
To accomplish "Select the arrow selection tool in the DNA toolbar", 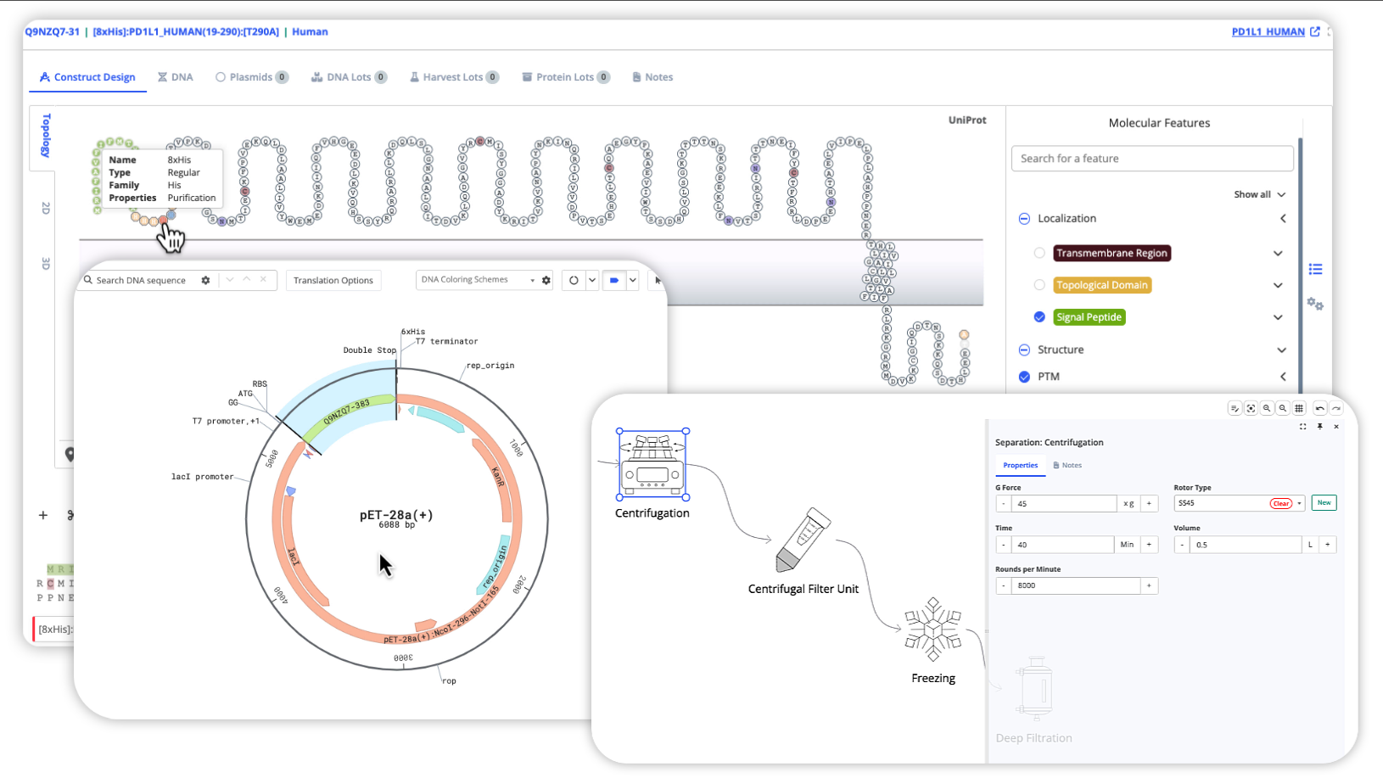I will tap(658, 280).
